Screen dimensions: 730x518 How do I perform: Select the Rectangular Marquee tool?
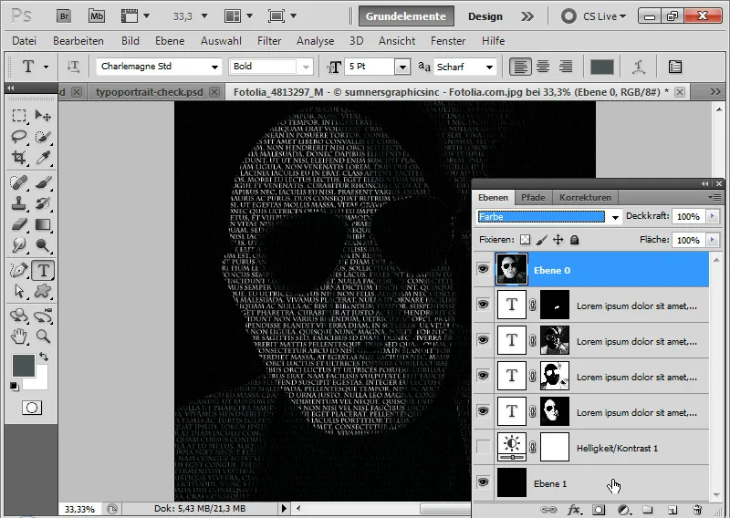[19, 115]
